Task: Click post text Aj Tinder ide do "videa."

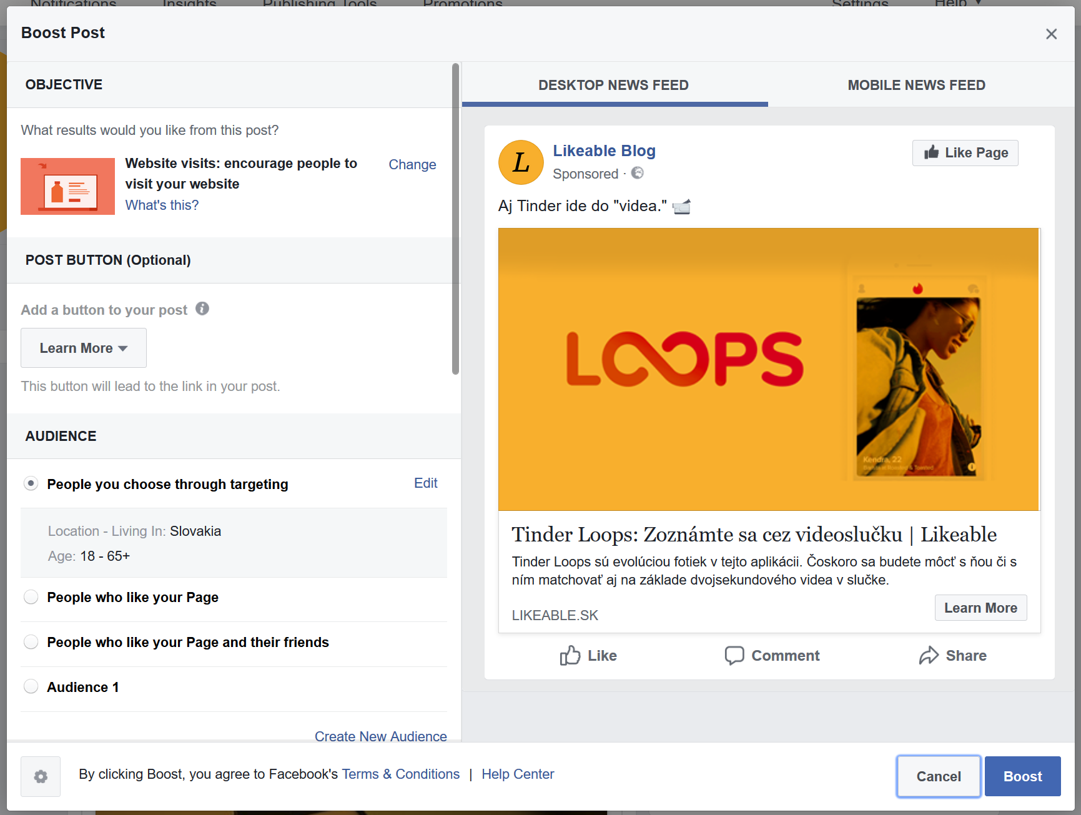Action: click(583, 206)
